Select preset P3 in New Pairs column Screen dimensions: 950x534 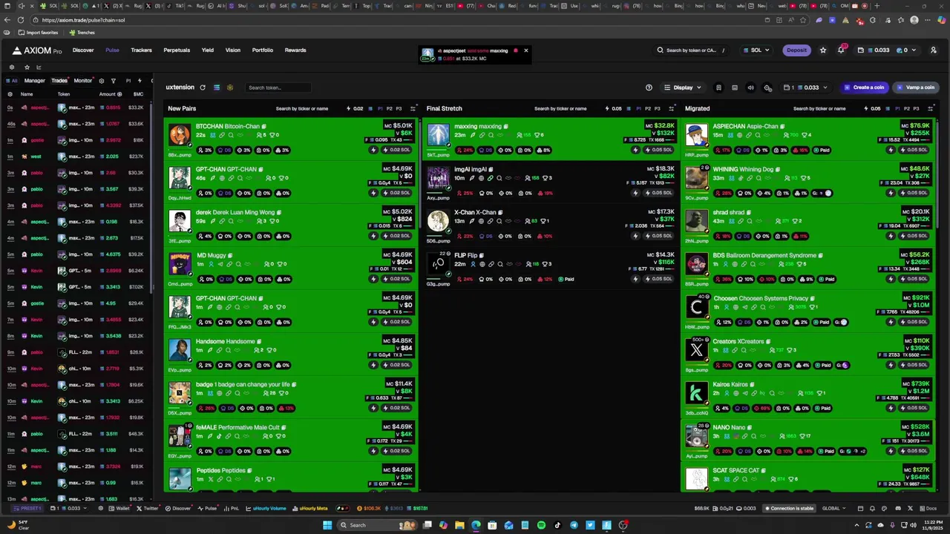pyautogui.click(x=399, y=109)
